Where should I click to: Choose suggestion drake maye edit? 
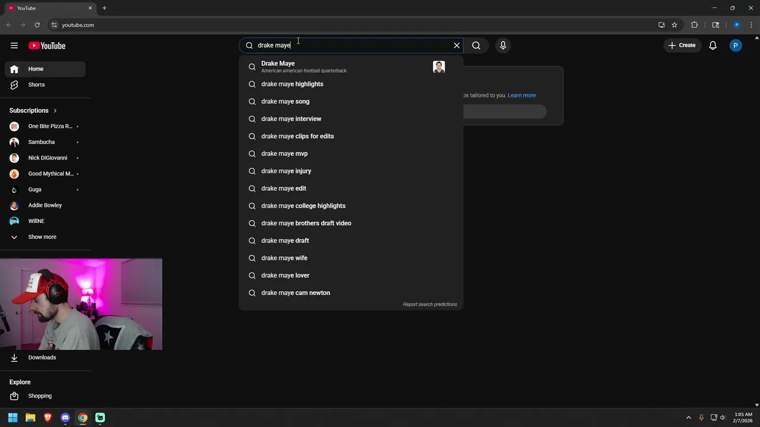[x=351, y=189]
